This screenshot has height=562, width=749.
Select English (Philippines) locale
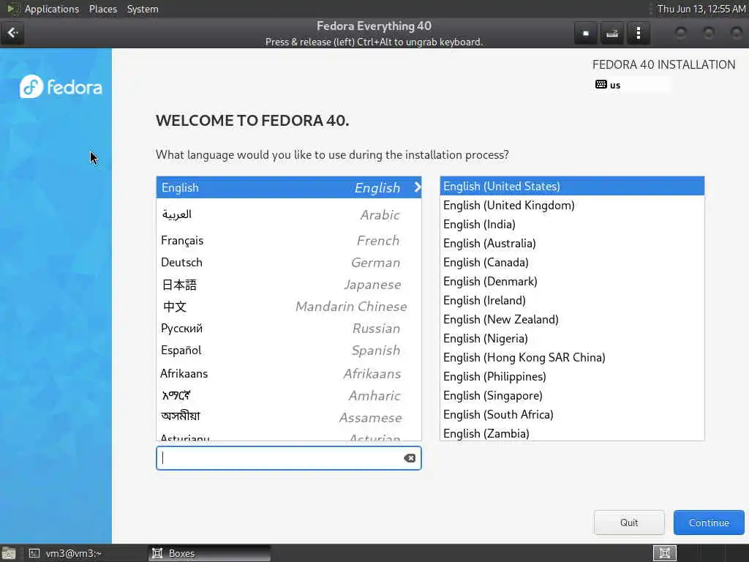click(572, 377)
